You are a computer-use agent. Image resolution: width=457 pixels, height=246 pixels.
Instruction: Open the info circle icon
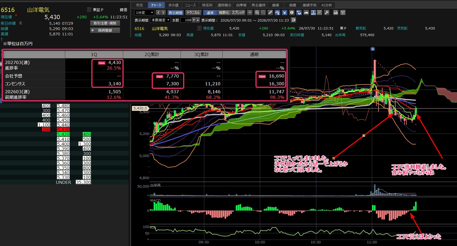point(292,12)
